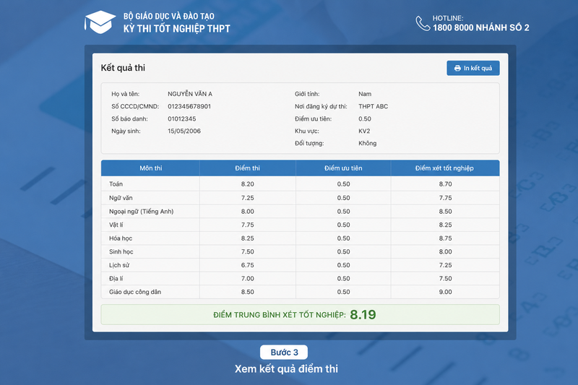This screenshot has width=578, height=385.
Task: Click the Điểm ưu tiên column header
Action: (x=343, y=168)
